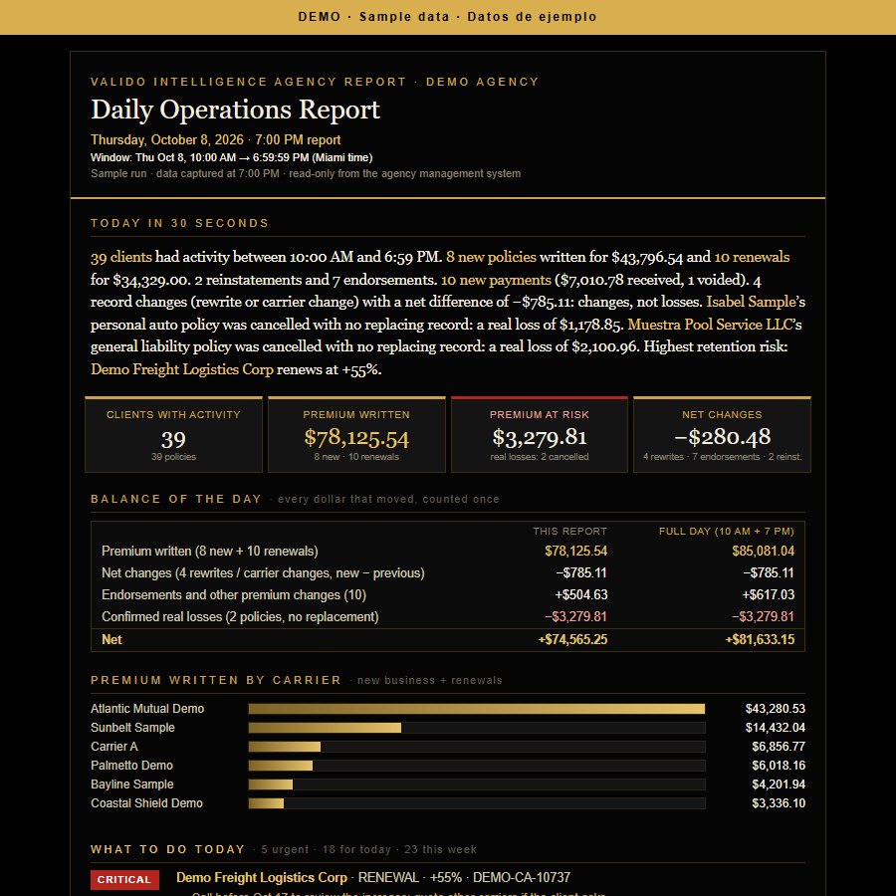Click 'Confirmed real losses' row label

pyautogui.click(x=240, y=617)
